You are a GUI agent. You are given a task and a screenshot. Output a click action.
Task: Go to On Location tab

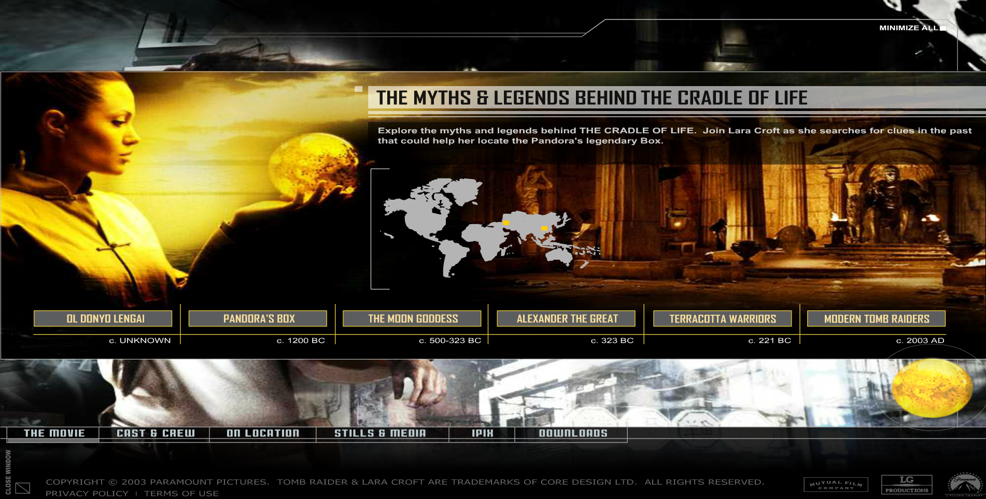tap(263, 433)
